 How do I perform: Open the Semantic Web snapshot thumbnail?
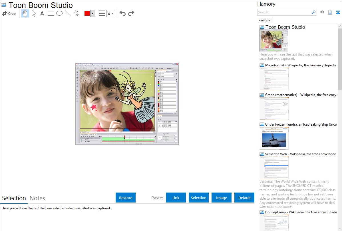[274, 167]
